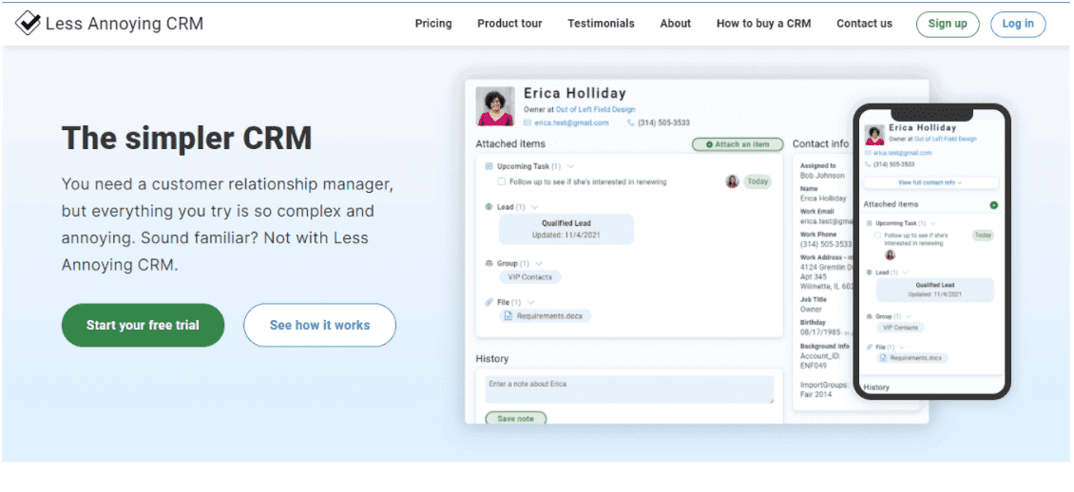Click the Lead icon in phone mockup

coord(870,273)
